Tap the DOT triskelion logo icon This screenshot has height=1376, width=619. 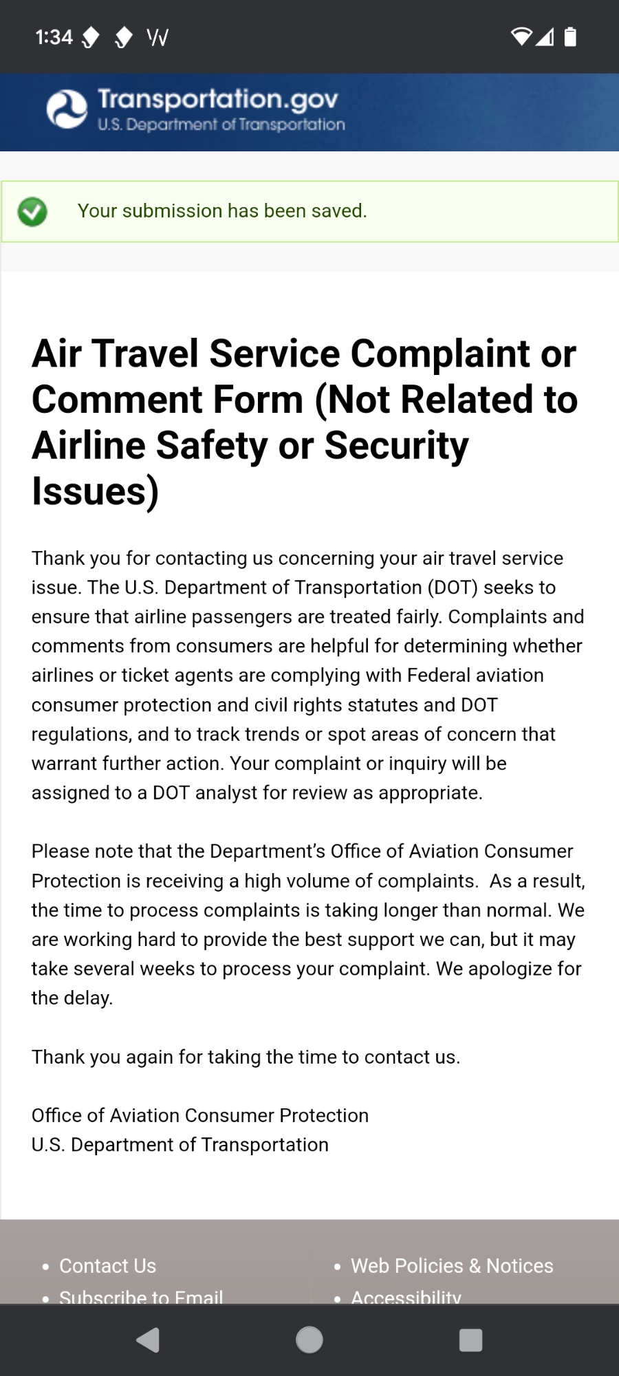(x=67, y=110)
